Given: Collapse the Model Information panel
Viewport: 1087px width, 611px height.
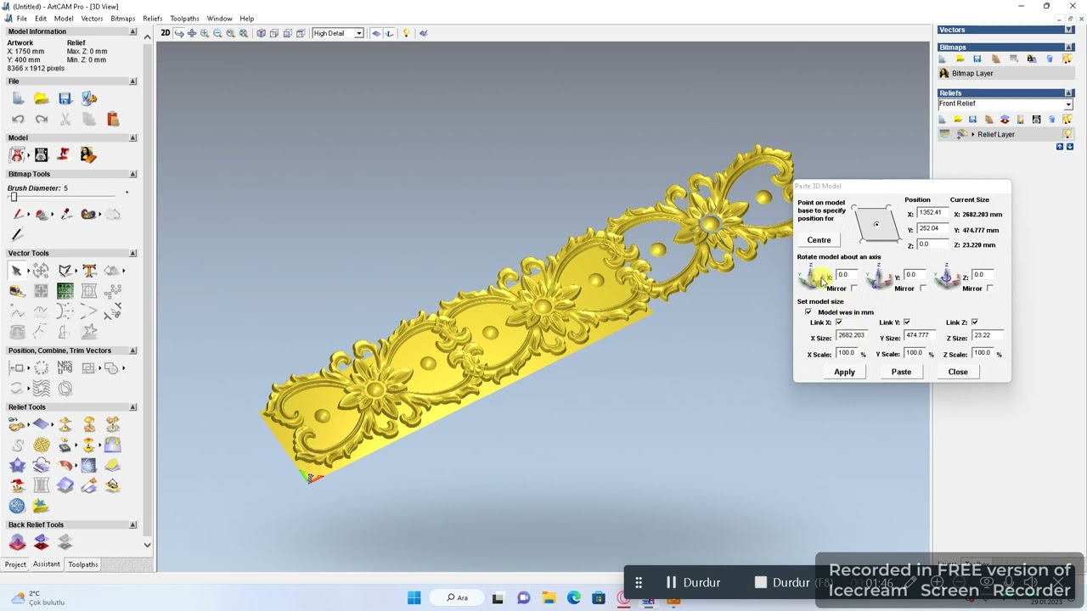Looking at the screenshot, I should click(132, 31).
